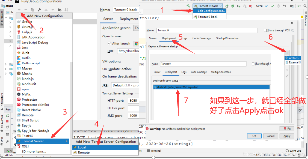The height and width of the screenshot is (159, 308).
Task: Click the red Stop icon in main toolbar
Action: 250,6
